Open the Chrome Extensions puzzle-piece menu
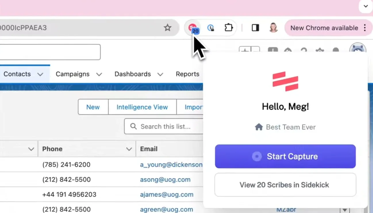This screenshot has height=213, width=373. pyautogui.click(x=228, y=28)
